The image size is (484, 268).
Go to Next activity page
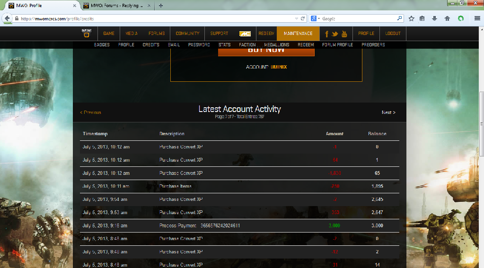pos(388,112)
